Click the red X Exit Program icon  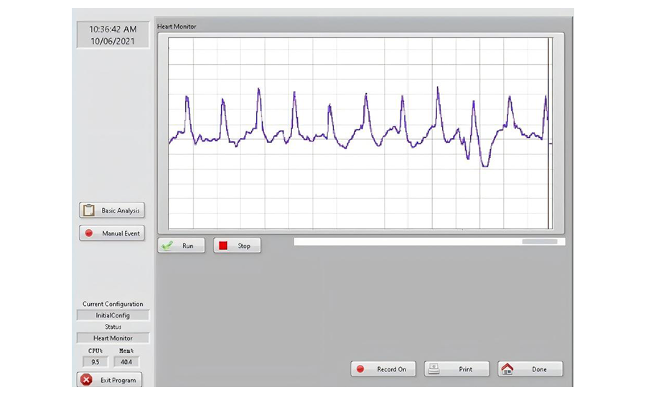[87, 380]
